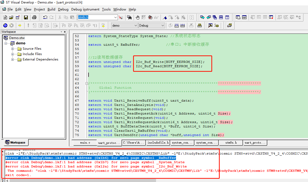Click the Output window OUT icon
Screen dimensions: 308x182
244,17
